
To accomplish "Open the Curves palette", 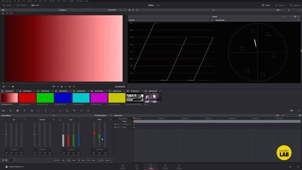I will point(39,111).
